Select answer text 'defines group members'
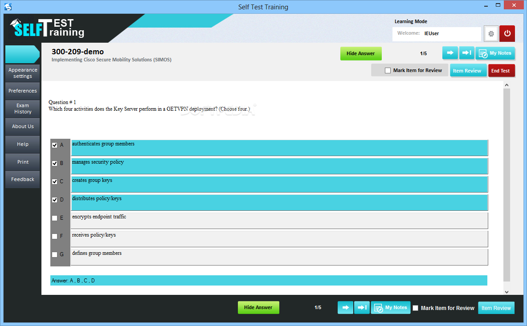The image size is (527, 326). (97, 253)
